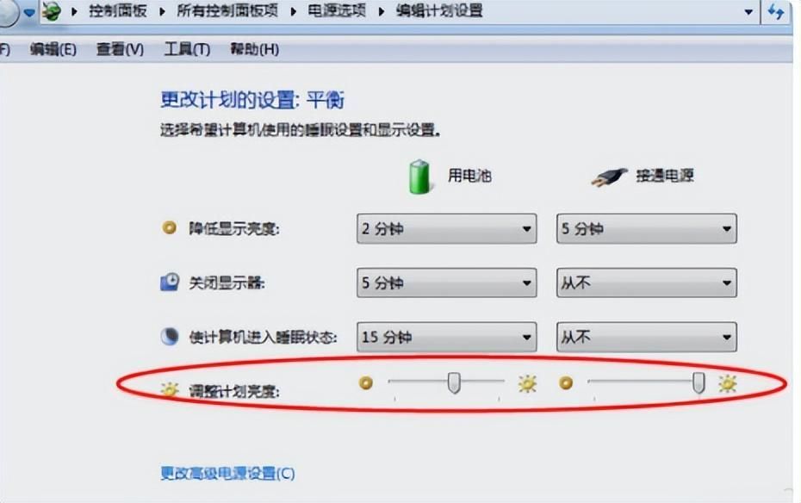Open plugged-in dim display dropdown showing 5 分钟

click(646, 228)
